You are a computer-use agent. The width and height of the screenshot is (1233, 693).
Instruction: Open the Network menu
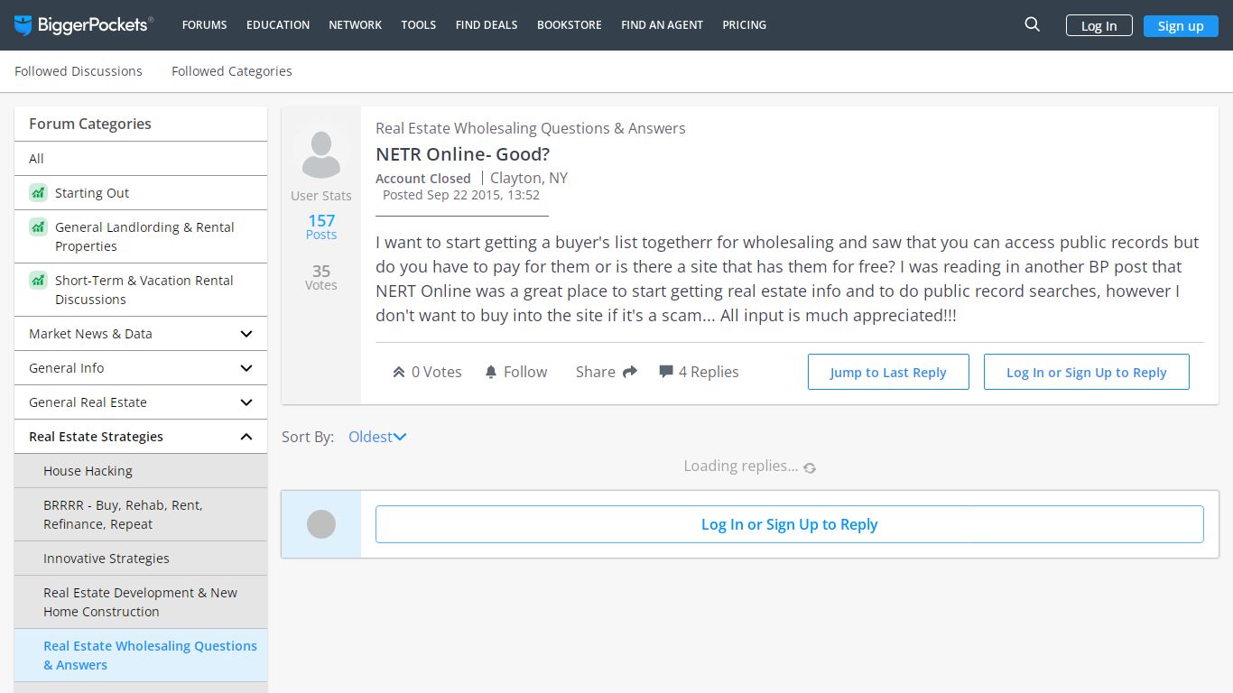(x=356, y=25)
